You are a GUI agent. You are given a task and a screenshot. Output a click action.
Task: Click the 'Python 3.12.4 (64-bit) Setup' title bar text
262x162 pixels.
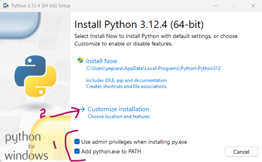[41, 6]
